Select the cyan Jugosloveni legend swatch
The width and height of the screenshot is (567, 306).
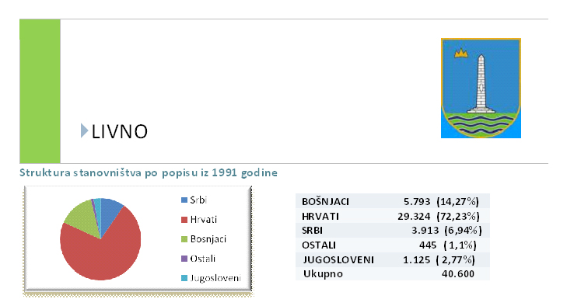[184, 278]
